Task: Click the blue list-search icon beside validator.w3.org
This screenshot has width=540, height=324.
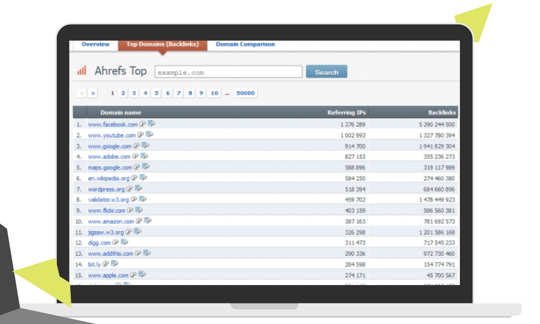Action: [143, 199]
